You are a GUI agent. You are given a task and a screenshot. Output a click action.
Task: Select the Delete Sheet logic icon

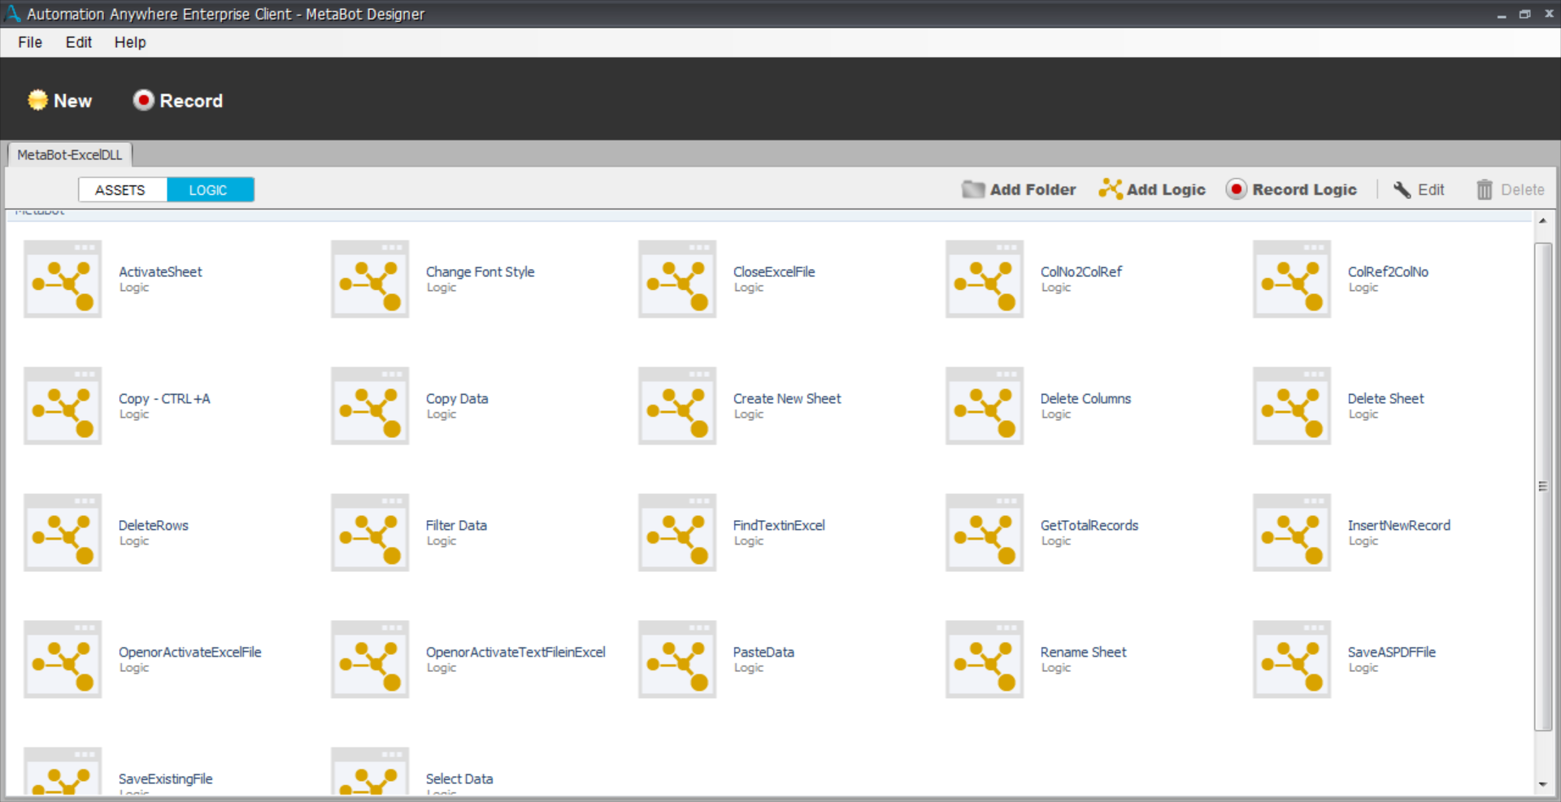[1292, 405]
